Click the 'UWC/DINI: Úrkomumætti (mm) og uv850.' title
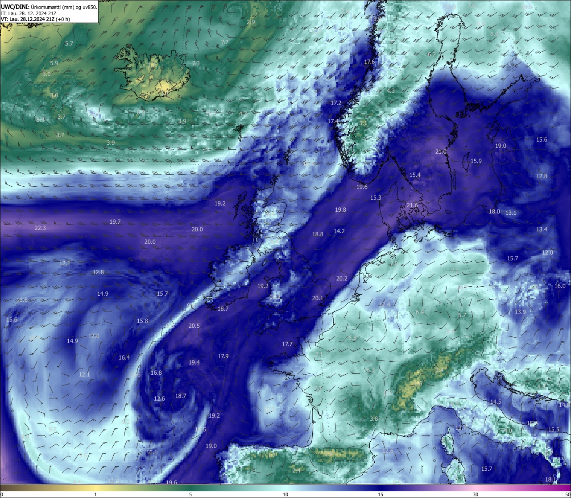571x498 pixels. click(49, 7)
